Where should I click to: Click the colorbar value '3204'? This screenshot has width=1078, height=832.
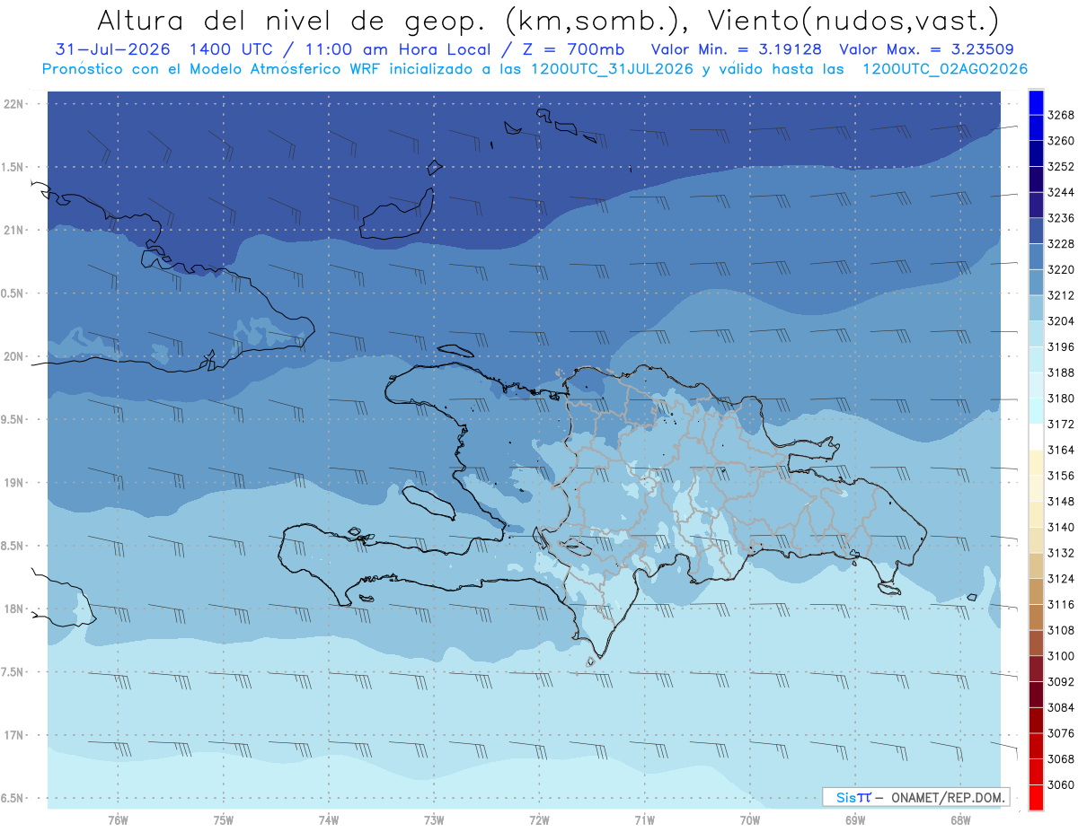point(1060,321)
